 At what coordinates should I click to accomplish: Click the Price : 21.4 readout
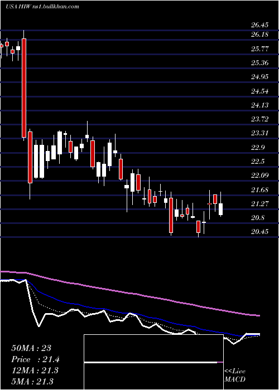pos(35,359)
